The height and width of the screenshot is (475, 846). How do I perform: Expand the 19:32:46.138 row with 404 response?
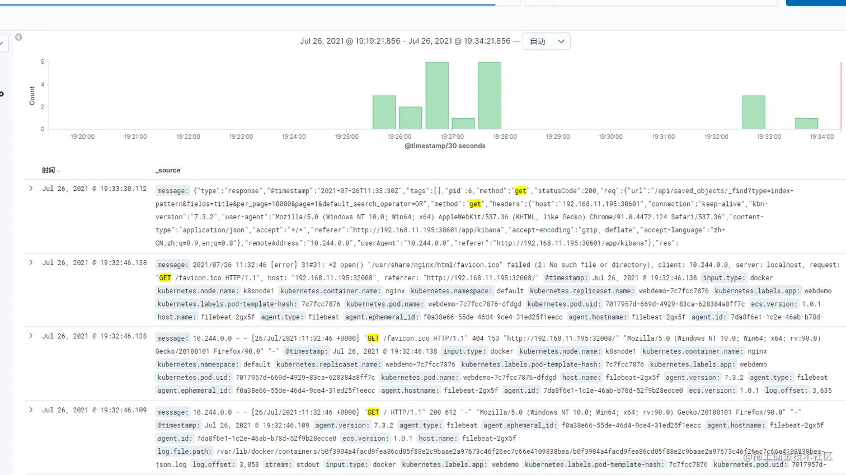[x=31, y=336]
